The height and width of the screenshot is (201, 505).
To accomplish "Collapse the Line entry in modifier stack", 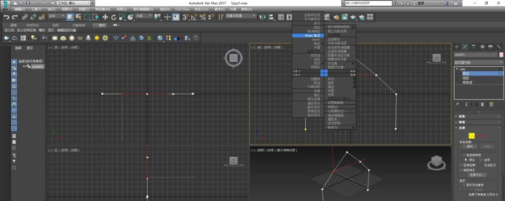I will point(457,69).
